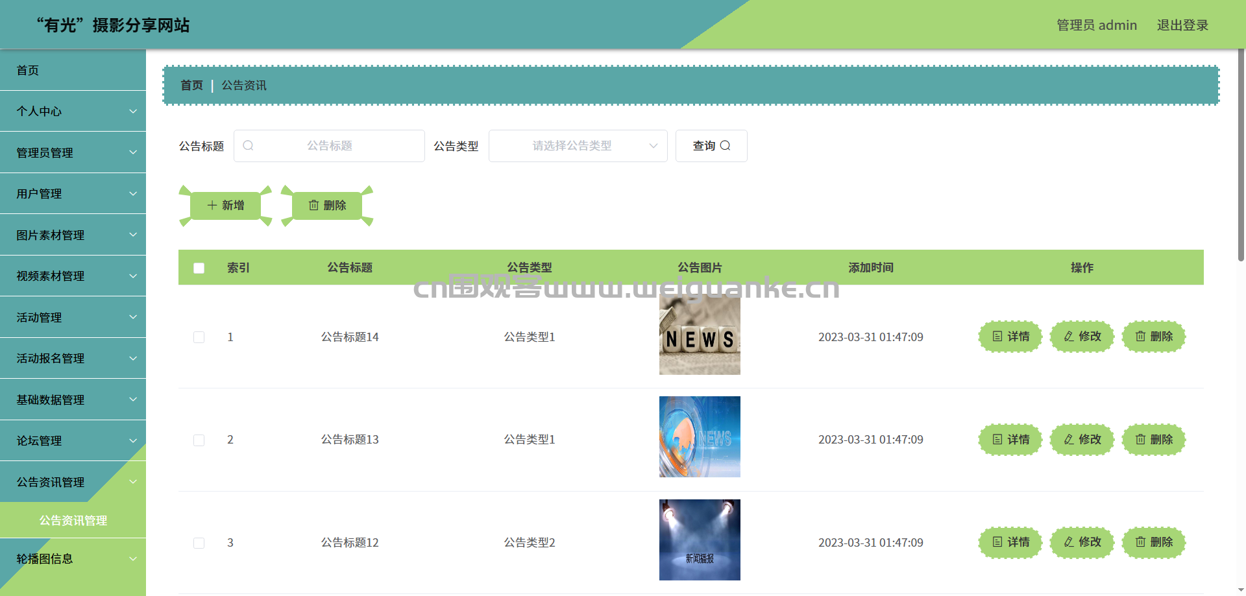Open 详情 for 公告标题14 row

click(1010, 337)
